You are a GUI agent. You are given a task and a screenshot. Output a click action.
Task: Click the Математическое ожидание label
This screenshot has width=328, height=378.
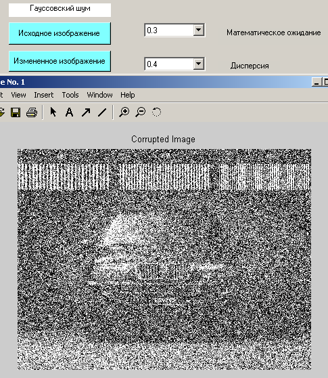[x=274, y=33]
